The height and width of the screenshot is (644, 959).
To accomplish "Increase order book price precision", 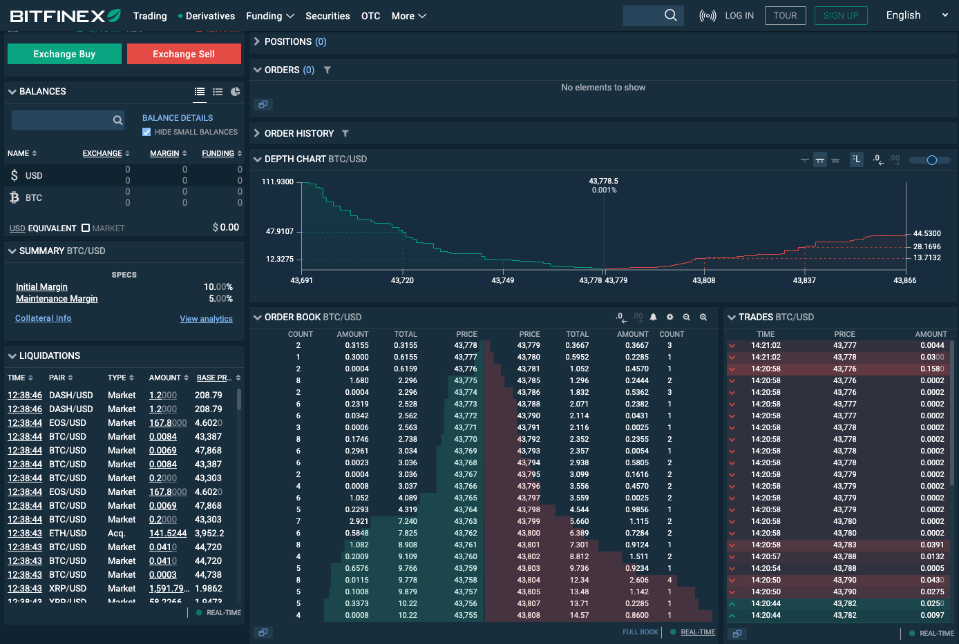I will click(638, 318).
